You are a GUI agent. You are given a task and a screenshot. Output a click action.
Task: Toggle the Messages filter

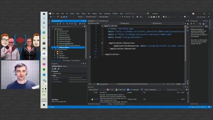tap(133, 90)
